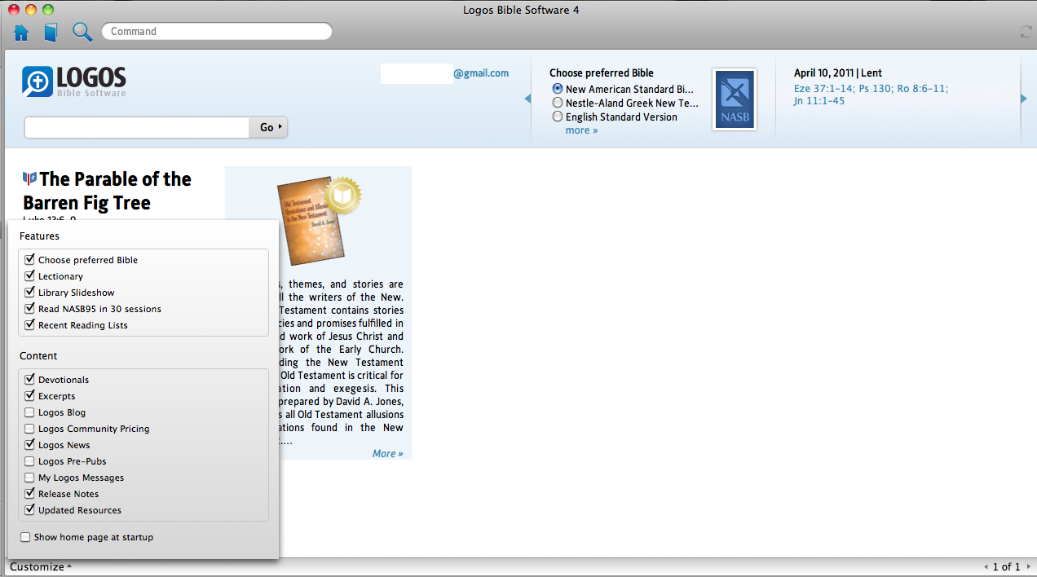Open The Parable of the Barren Fig Tree

coord(107,191)
